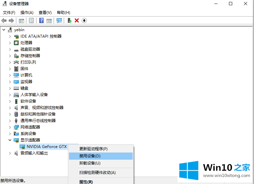Click the Back arrow toolbar icon

tap(4, 20)
